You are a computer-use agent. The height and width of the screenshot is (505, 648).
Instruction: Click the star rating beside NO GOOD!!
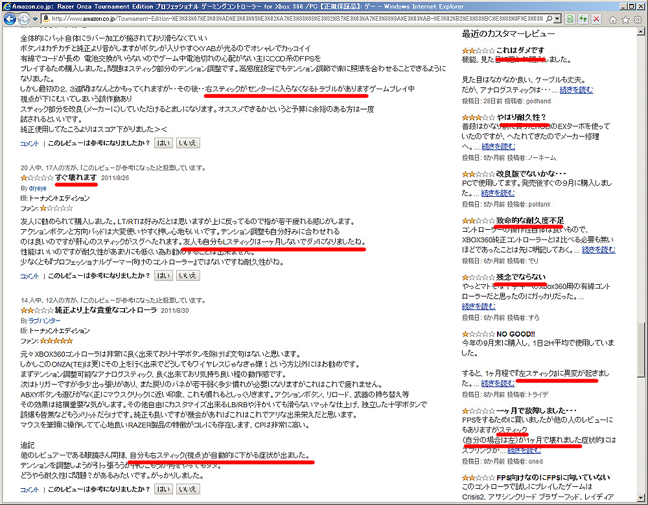478,334
